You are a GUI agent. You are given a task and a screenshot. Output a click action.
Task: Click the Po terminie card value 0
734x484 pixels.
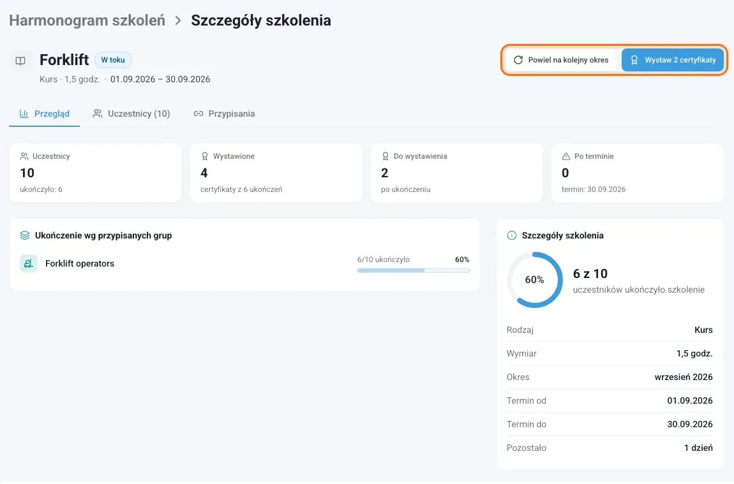[x=565, y=173]
